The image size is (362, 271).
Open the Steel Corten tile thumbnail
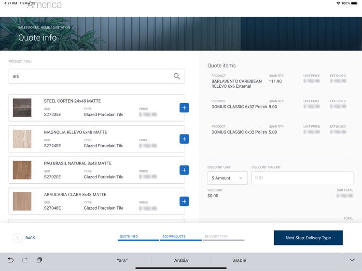(22, 108)
